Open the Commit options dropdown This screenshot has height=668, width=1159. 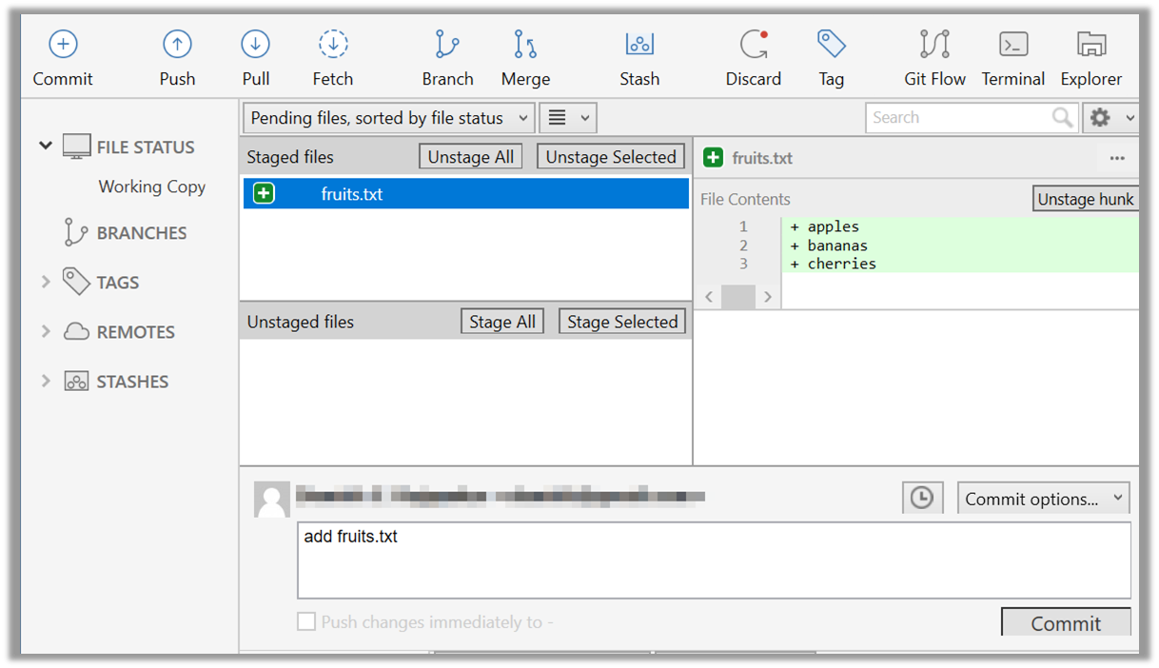[x=1043, y=499]
